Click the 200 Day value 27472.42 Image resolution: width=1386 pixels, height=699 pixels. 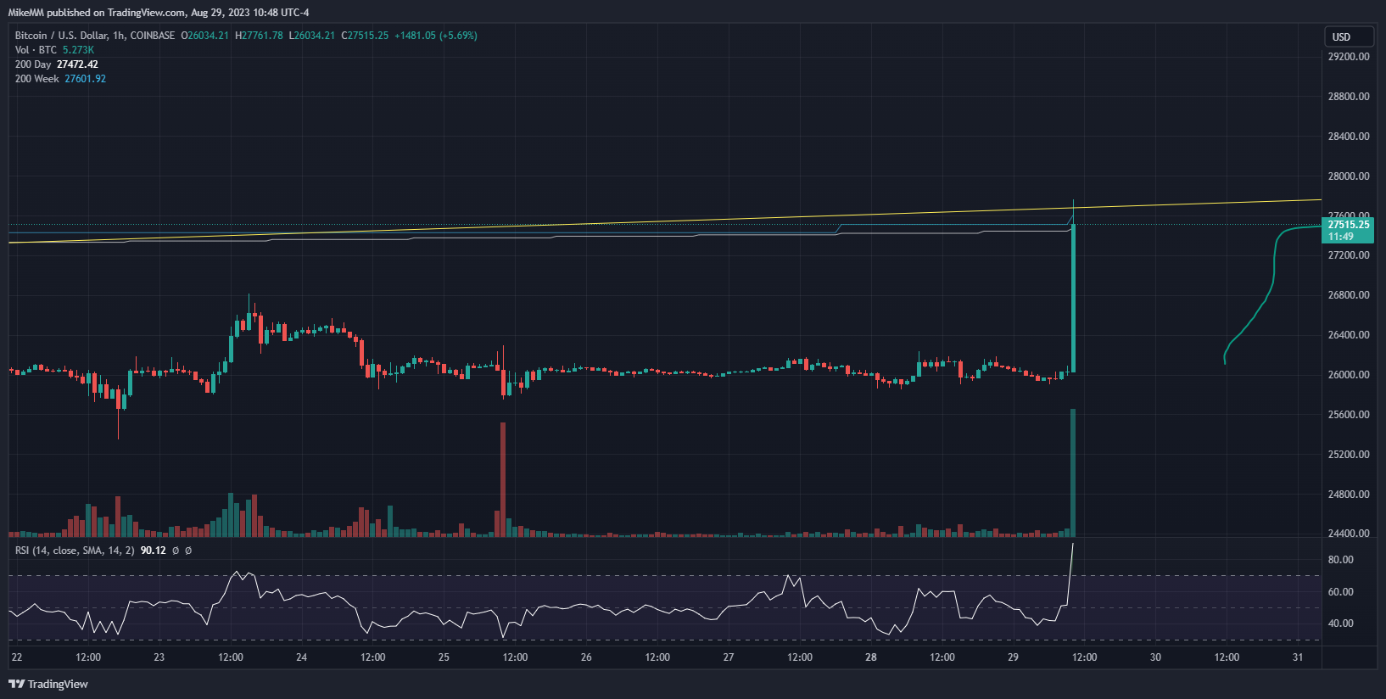point(77,64)
